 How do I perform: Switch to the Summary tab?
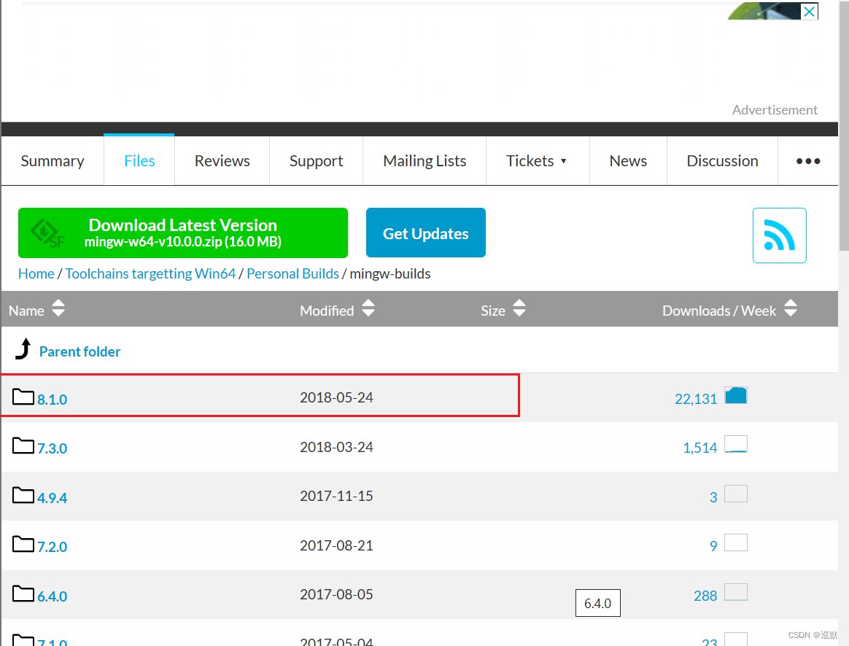click(53, 161)
